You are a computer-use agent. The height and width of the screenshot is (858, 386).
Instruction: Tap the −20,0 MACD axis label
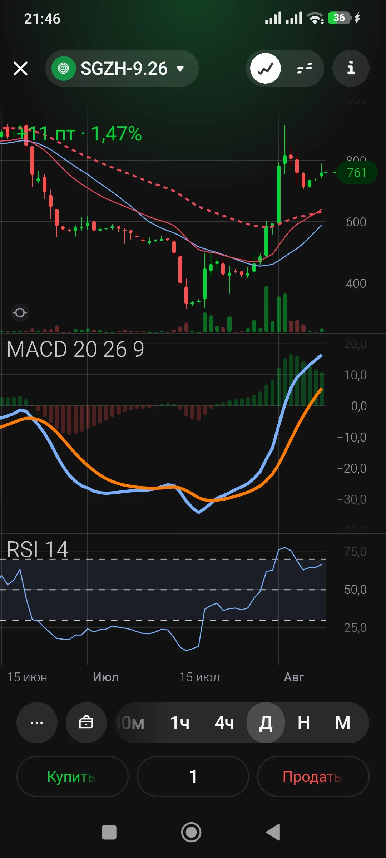click(x=352, y=468)
